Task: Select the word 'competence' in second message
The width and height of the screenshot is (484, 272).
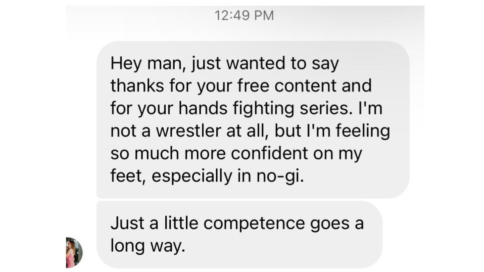Action: click(x=254, y=223)
